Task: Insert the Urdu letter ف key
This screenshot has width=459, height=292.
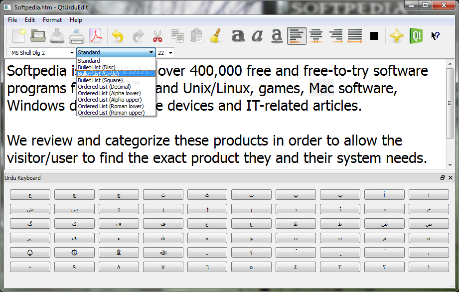Action: (x=163, y=224)
